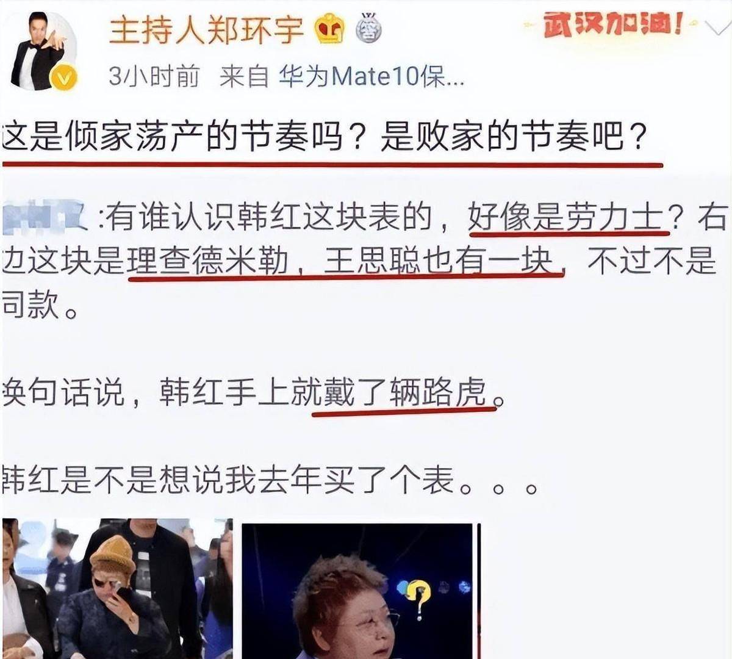Click the underlined phrase 戴了辆路虎
Image resolution: width=732 pixels, height=659 pixels.
[404, 391]
